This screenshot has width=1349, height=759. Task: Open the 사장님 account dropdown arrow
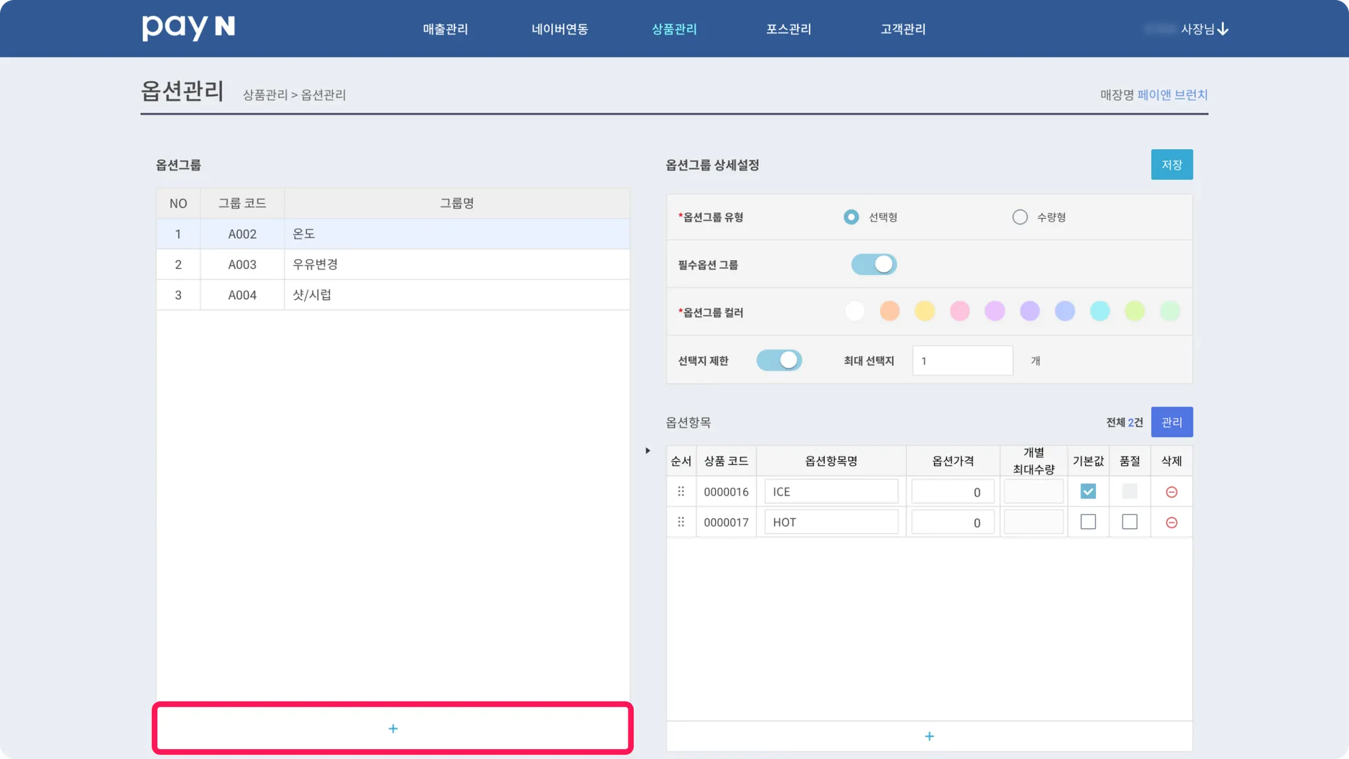point(1223,29)
